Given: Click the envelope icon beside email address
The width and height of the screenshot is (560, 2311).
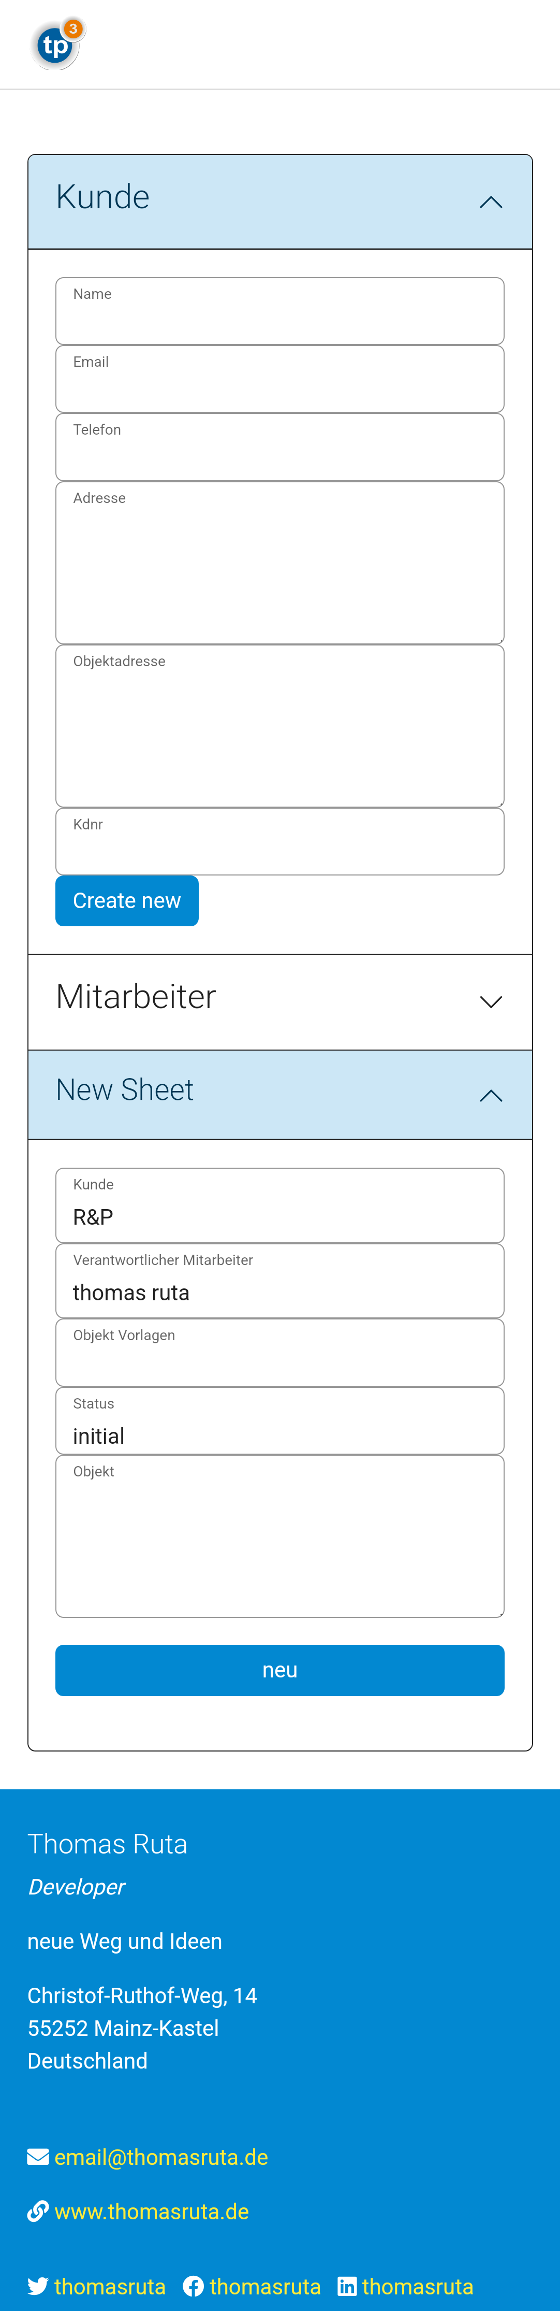Looking at the screenshot, I should (38, 2157).
